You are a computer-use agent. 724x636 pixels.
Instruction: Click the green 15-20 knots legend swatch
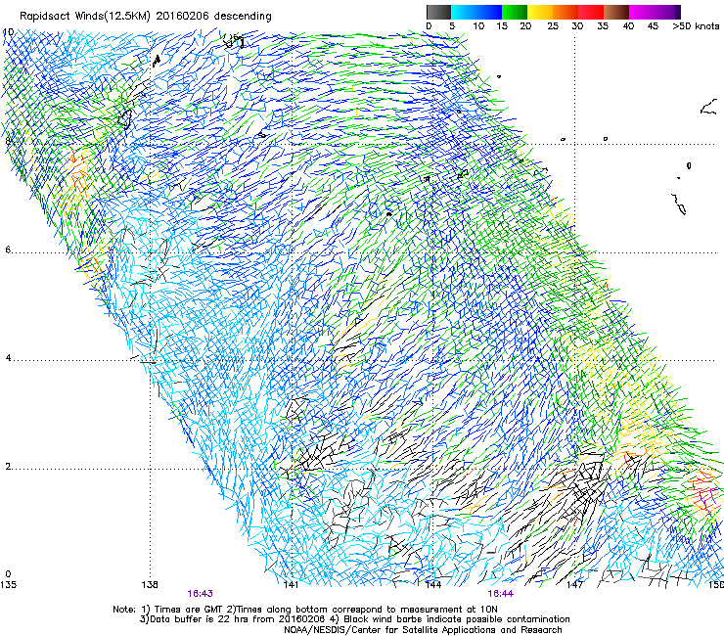click(x=515, y=12)
